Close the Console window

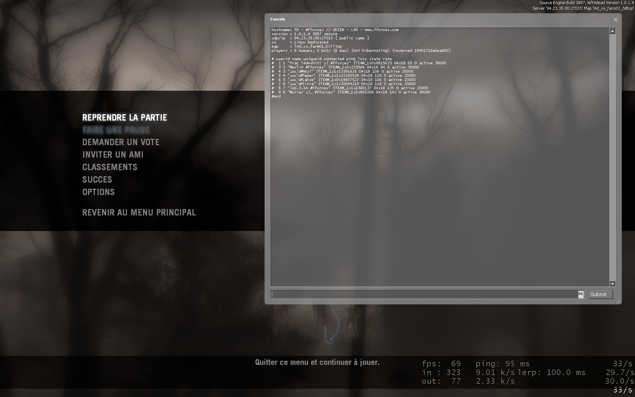pyautogui.click(x=615, y=19)
